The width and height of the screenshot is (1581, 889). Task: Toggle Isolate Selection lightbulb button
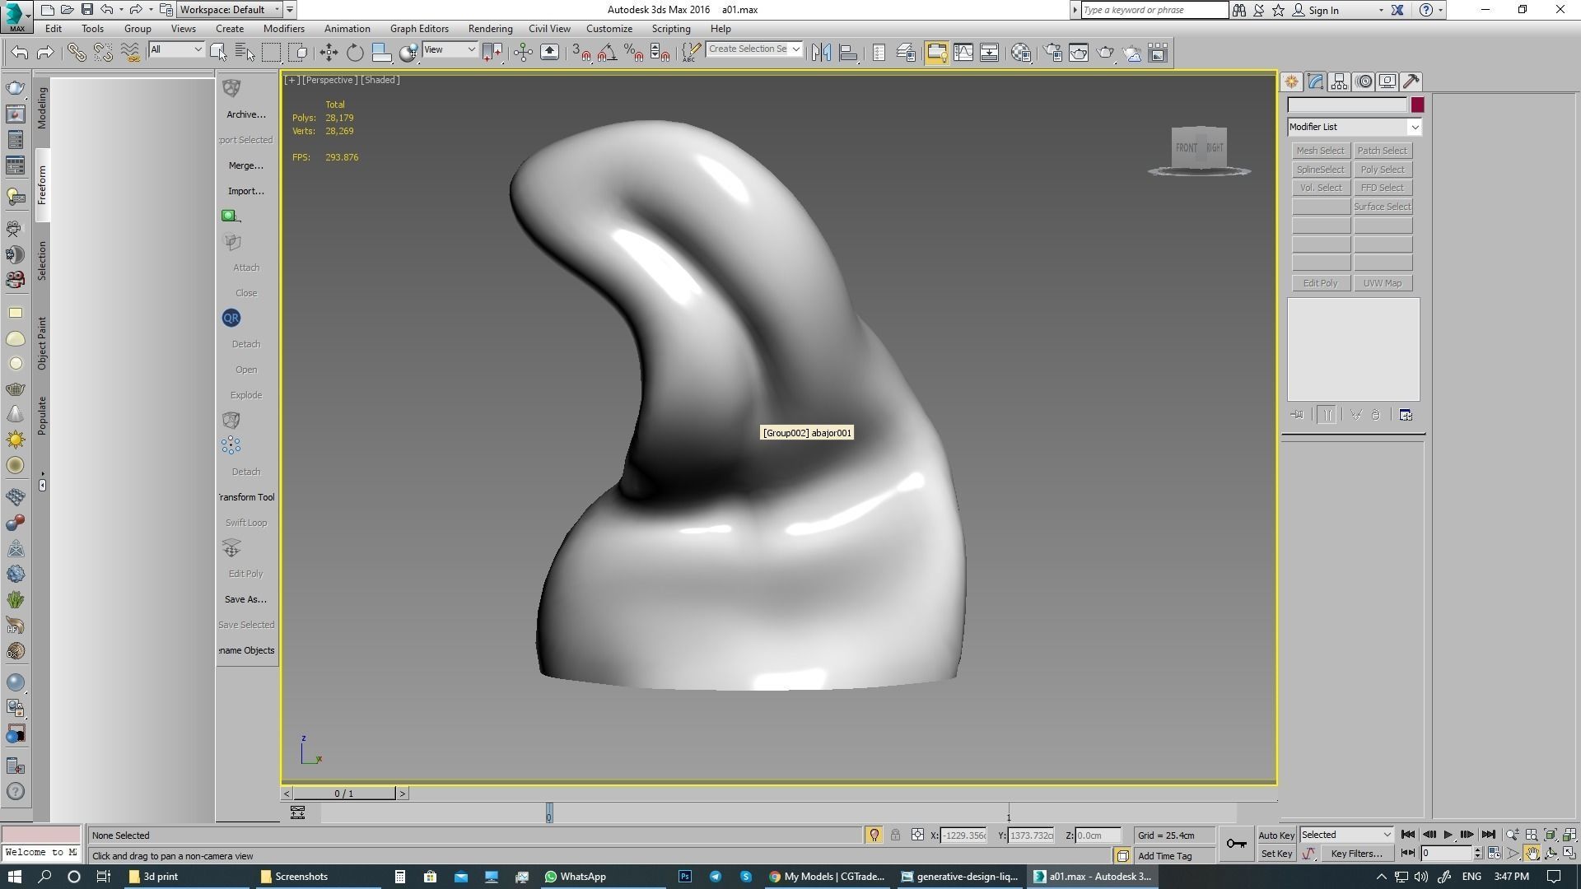point(874,835)
